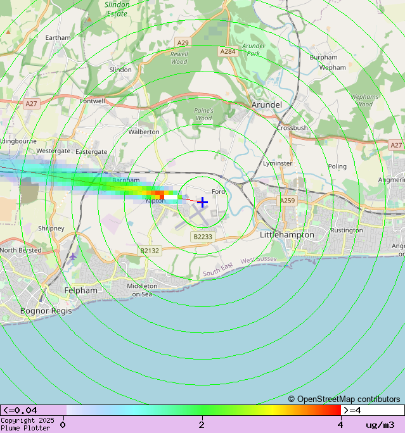
Task: Click the Walberton label
Action: coord(144,132)
